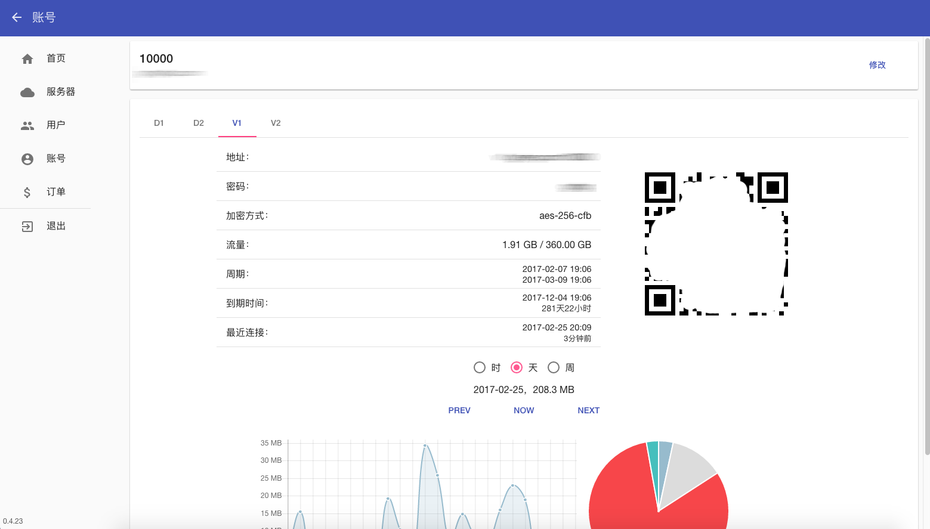Select the users group icon
Screen dimensions: 930x529
[x=27, y=125]
